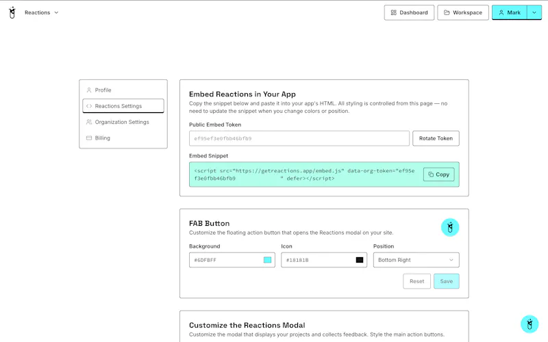Click the Dashboard grid icon
This screenshot has width=548, height=342.
393,12
